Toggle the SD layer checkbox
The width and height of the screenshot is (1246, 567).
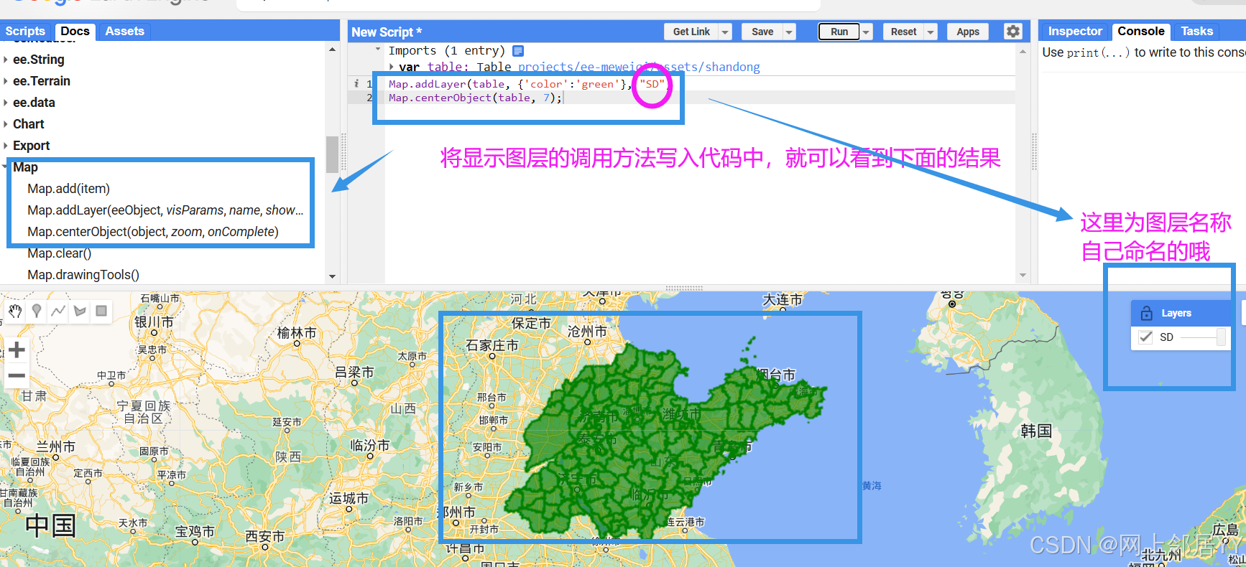[x=1146, y=337]
